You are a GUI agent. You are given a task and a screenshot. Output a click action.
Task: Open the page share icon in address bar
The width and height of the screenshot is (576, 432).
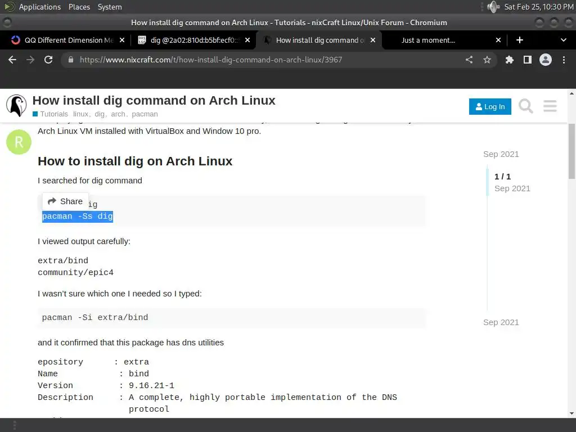tap(469, 60)
